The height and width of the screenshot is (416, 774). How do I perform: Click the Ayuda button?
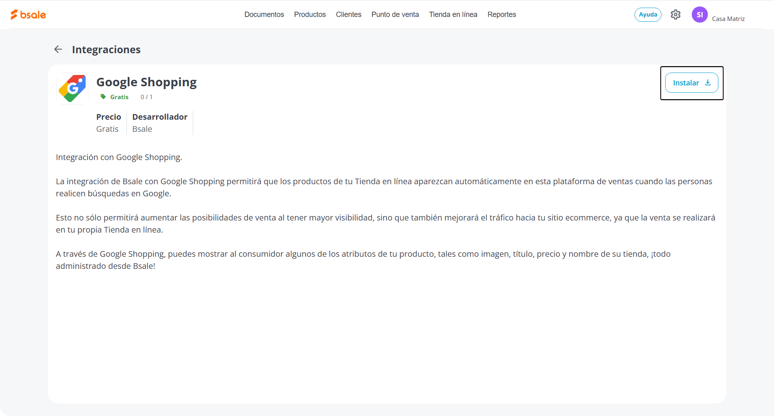648,15
